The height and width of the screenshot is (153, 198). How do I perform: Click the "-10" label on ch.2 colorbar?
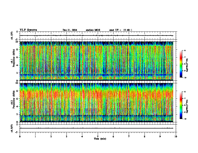[x=185, y=119]
